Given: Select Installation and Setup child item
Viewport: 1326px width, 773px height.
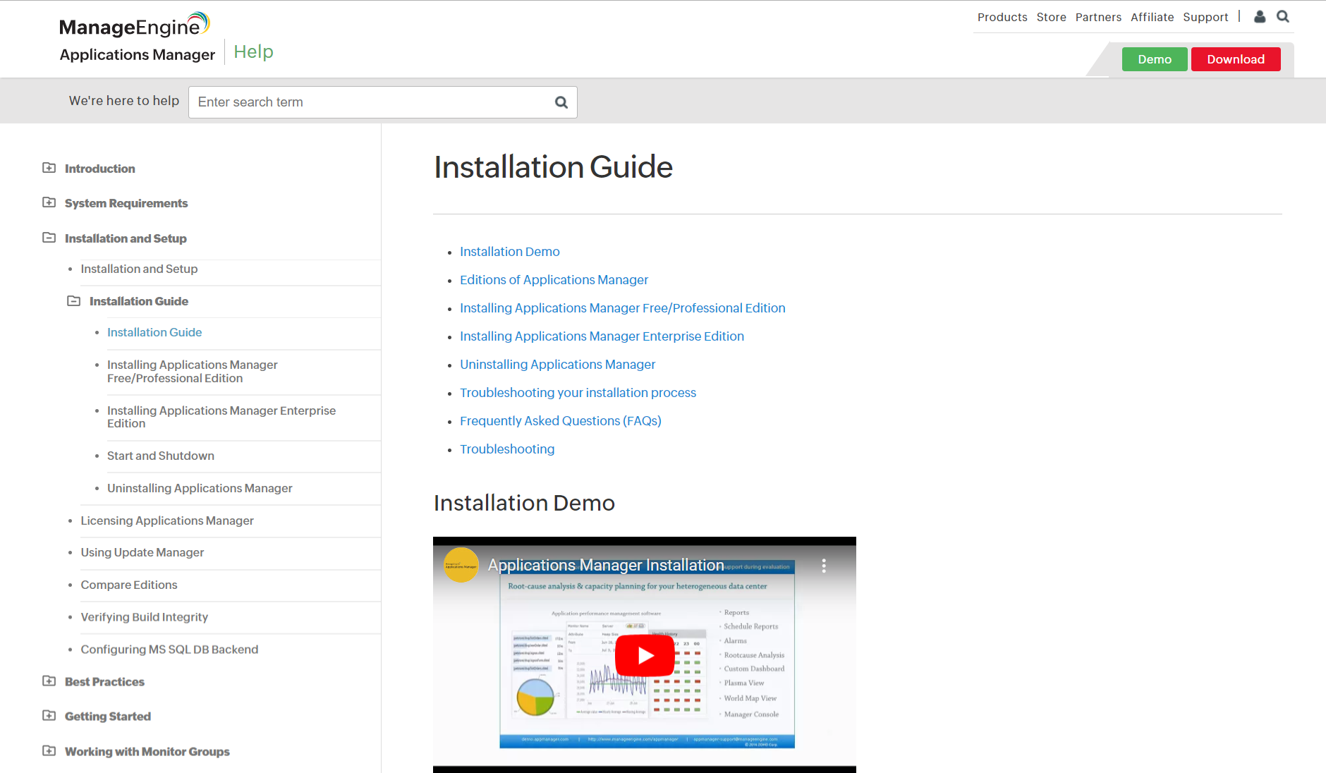Looking at the screenshot, I should 139,269.
